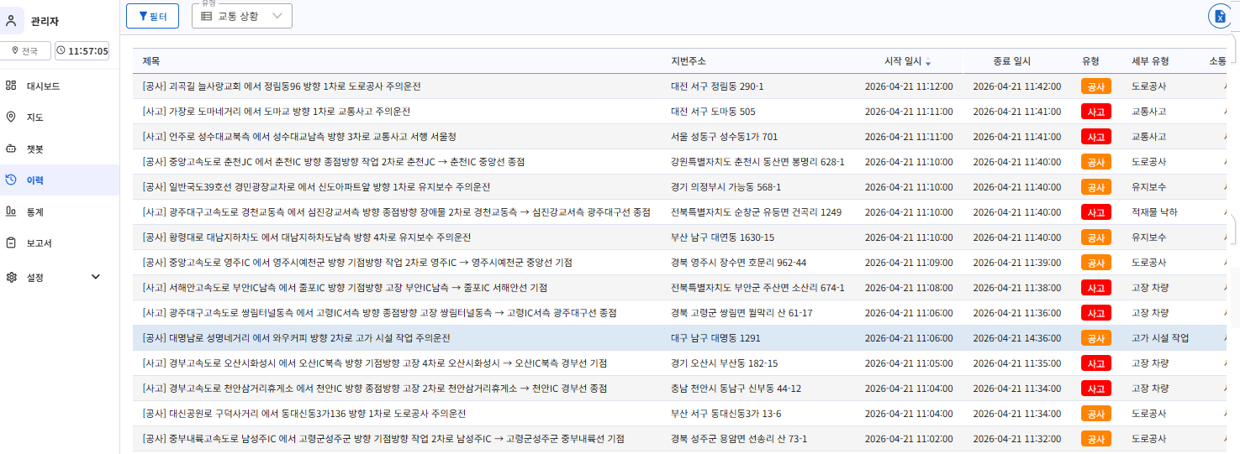Open row 광주대구고속도로 쌍림터널동측 고장
This screenshot has width=1240, height=454.
679,313
